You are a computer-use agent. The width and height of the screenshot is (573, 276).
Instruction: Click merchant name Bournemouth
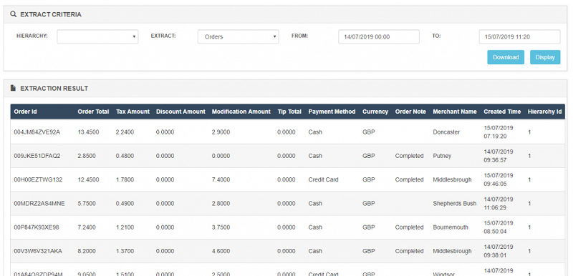coord(451,227)
